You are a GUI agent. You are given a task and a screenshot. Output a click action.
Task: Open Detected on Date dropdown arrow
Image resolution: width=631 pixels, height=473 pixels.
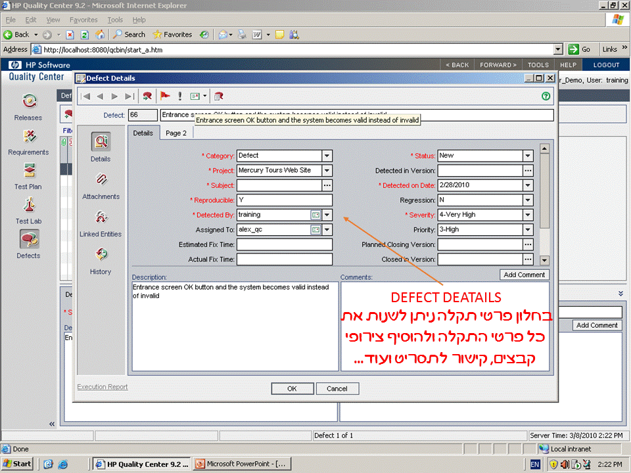click(x=528, y=185)
